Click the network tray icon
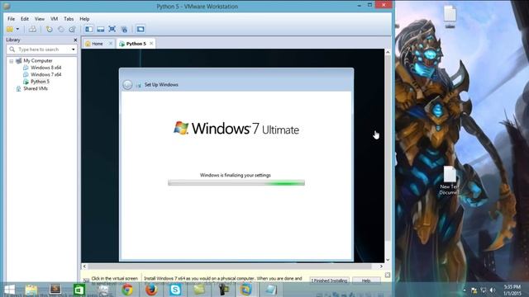Image resolution: width=529 pixels, height=297 pixels. point(484,290)
